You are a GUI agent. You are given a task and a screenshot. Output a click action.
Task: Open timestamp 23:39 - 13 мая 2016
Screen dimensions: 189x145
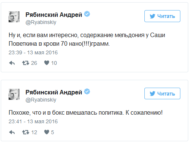tap(33, 52)
